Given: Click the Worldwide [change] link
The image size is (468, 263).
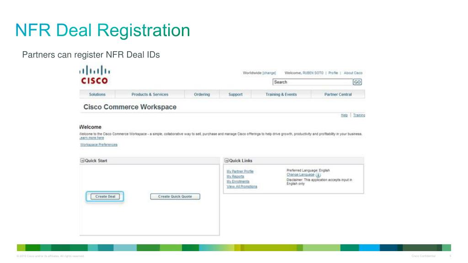Looking at the screenshot, I should [260, 73].
